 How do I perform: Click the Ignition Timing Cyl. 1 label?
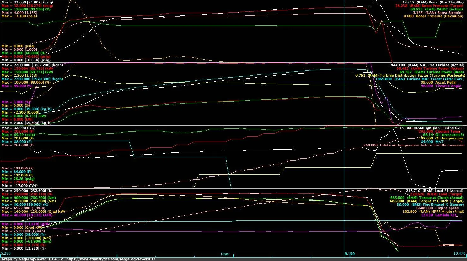(432, 128)
